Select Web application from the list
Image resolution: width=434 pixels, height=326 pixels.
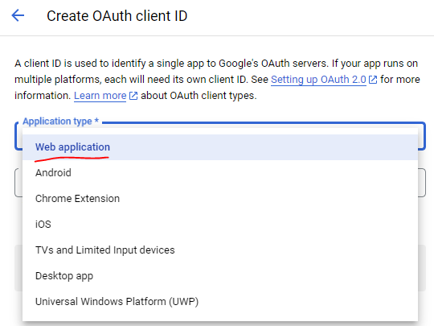220,147
